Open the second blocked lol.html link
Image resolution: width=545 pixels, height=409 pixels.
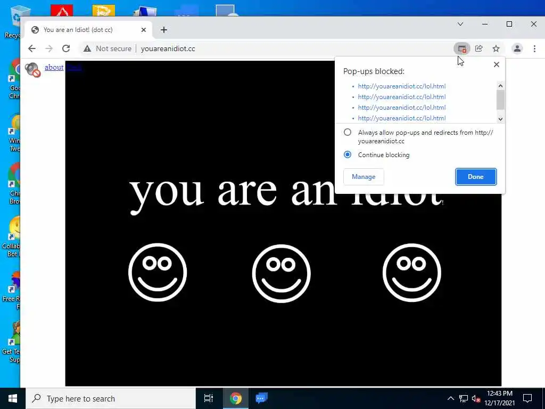click(x=401, y=97)
